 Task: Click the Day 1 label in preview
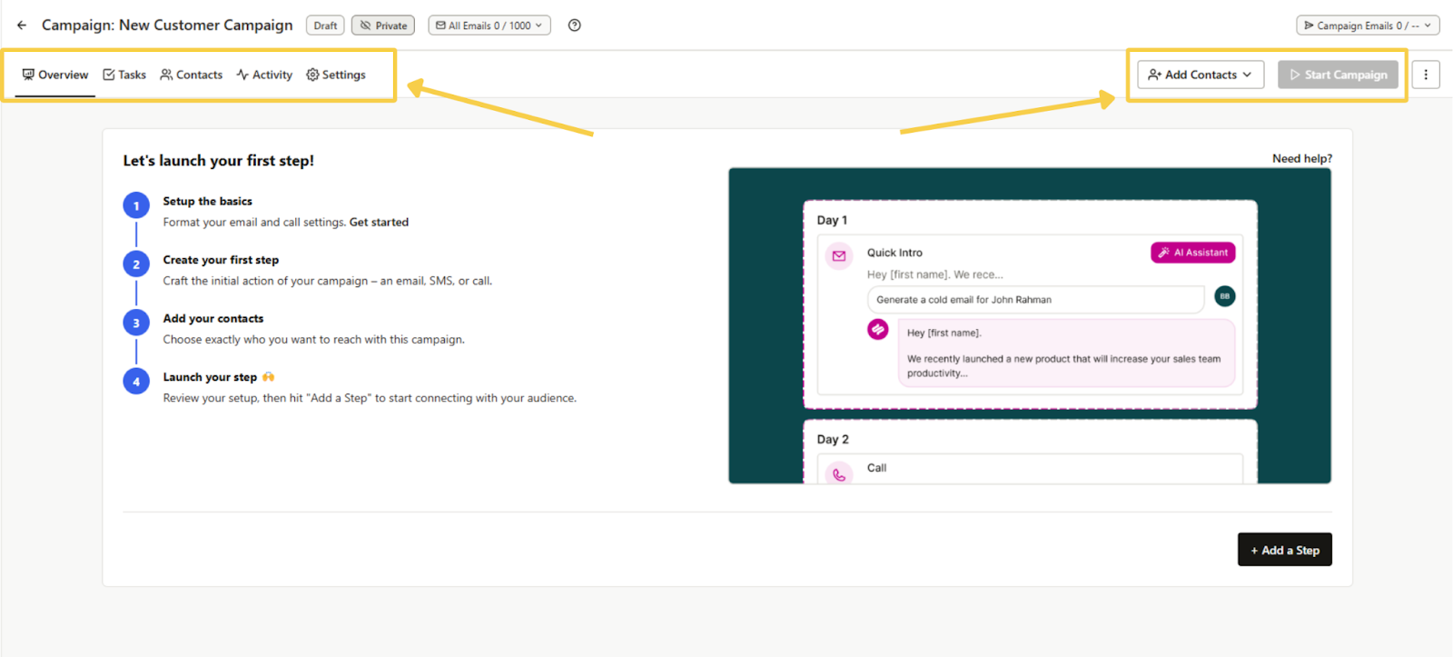[832, 220]
